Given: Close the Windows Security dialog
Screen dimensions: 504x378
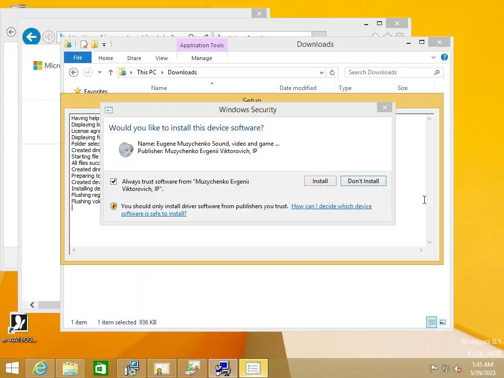Looking at the screenshot, I should (x=384, y=107).
